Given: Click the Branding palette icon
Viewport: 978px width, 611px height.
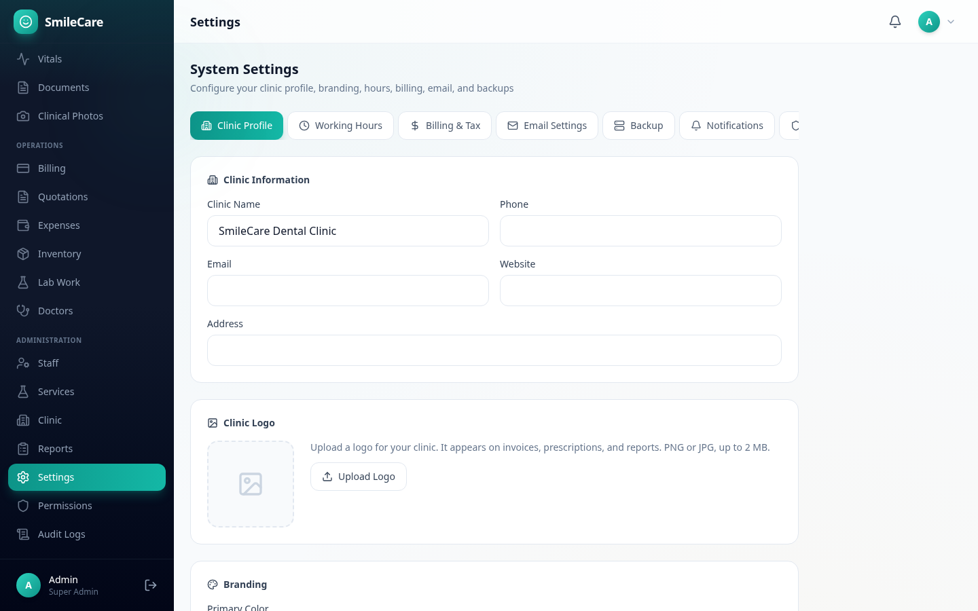Looking at the screenshot, I should [x=213, y=585].
